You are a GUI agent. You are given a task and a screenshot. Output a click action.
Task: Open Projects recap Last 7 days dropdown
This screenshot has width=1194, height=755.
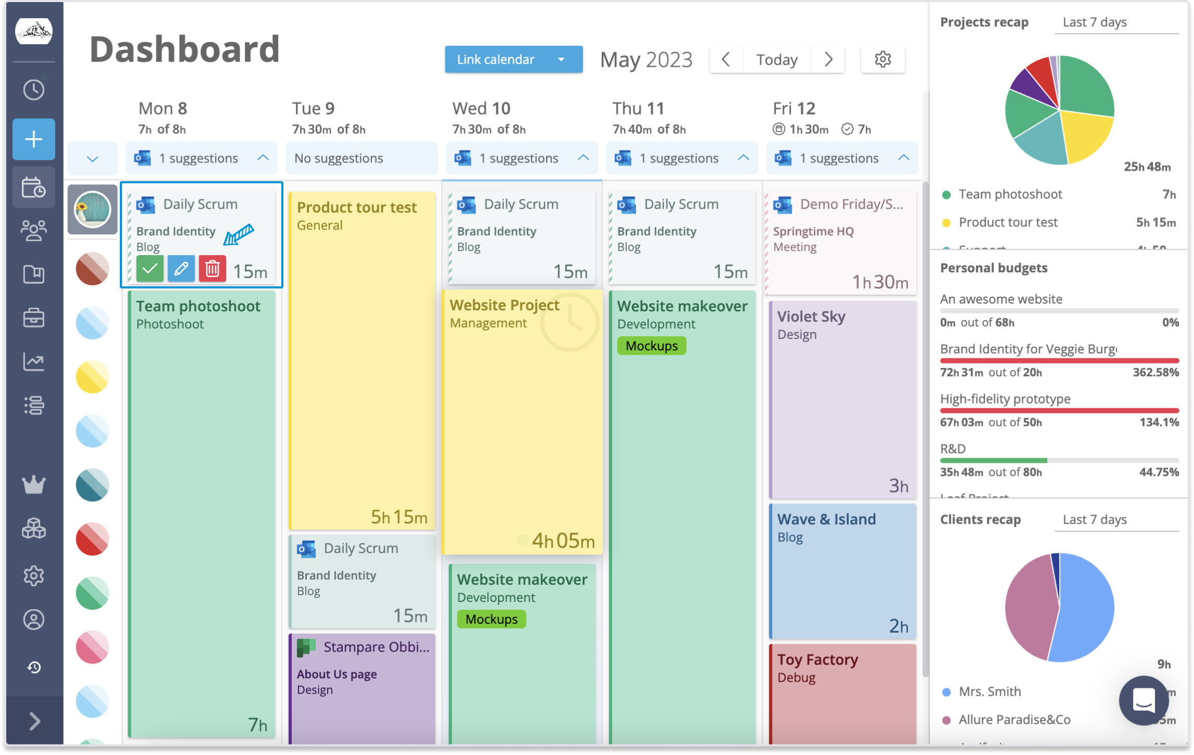pyautogui.click(x=1116, y=22)
